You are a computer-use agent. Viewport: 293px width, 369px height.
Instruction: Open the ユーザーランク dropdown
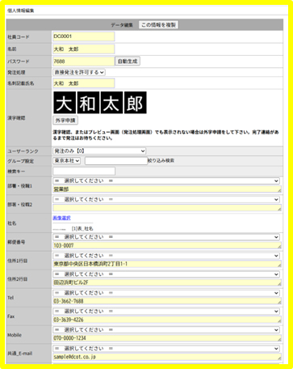(99, 151)
